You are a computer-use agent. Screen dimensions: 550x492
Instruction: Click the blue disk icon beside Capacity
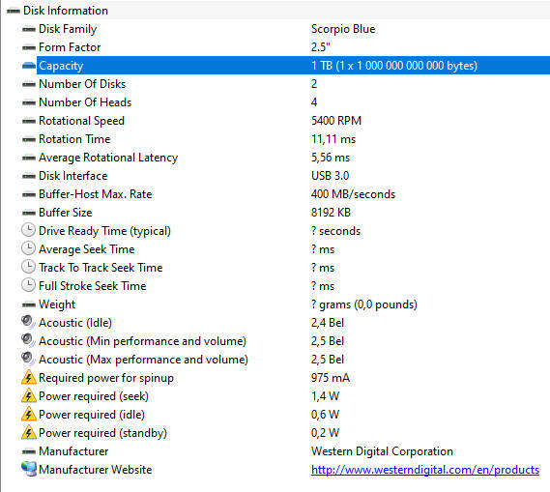(x=29, y=66)
